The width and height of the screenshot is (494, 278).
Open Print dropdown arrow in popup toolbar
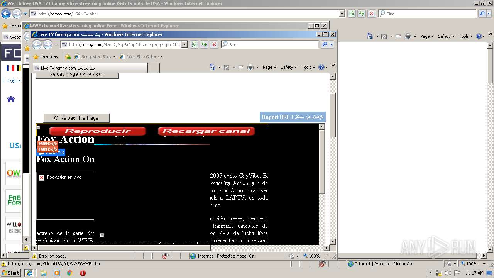point(257,67)
